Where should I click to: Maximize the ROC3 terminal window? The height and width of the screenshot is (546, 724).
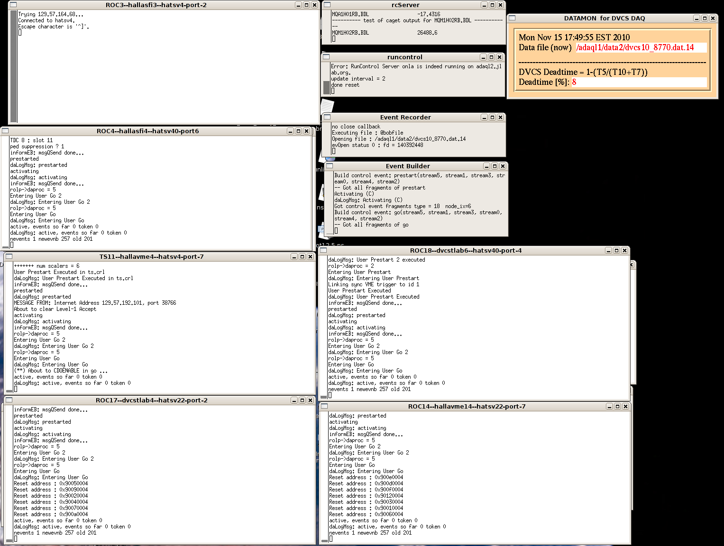[306, 5]
